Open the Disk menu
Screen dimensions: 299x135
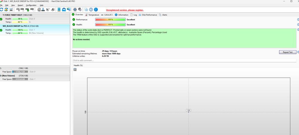coord(7,5)
